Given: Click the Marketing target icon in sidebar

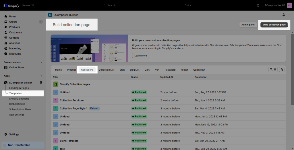Looking at the screenshot, I should click(x=6, y=48).
